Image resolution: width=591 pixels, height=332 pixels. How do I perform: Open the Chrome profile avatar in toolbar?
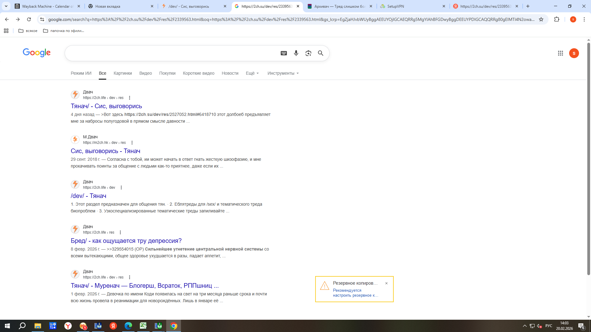point(573,19)
